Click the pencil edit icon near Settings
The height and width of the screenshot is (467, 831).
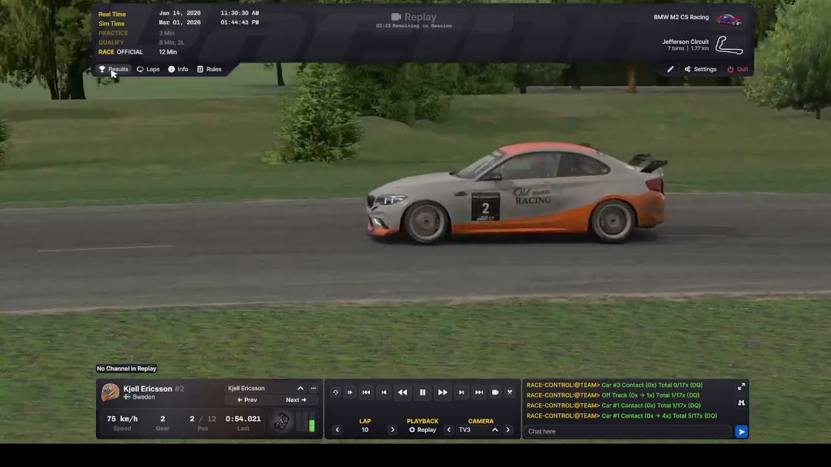tap(670, 69)
